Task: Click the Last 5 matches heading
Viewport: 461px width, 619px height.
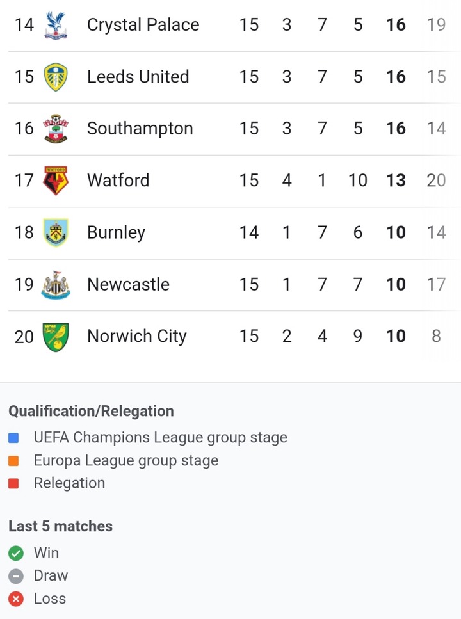Action: 60,526
